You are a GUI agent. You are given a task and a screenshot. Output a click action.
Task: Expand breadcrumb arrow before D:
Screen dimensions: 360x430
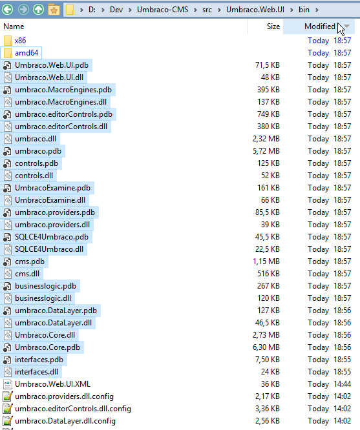point(81,10)
